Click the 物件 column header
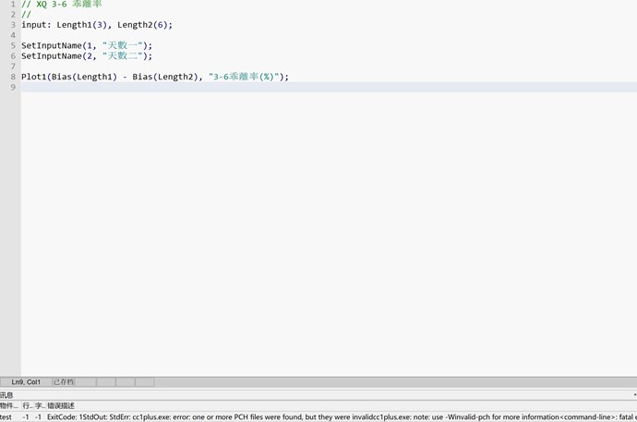Screen dimensions: 637x422 pos(8,405)
